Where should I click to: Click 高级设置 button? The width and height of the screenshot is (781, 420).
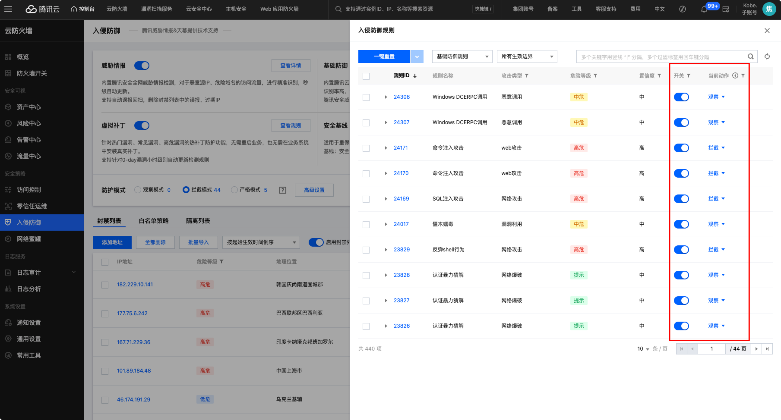314,190
